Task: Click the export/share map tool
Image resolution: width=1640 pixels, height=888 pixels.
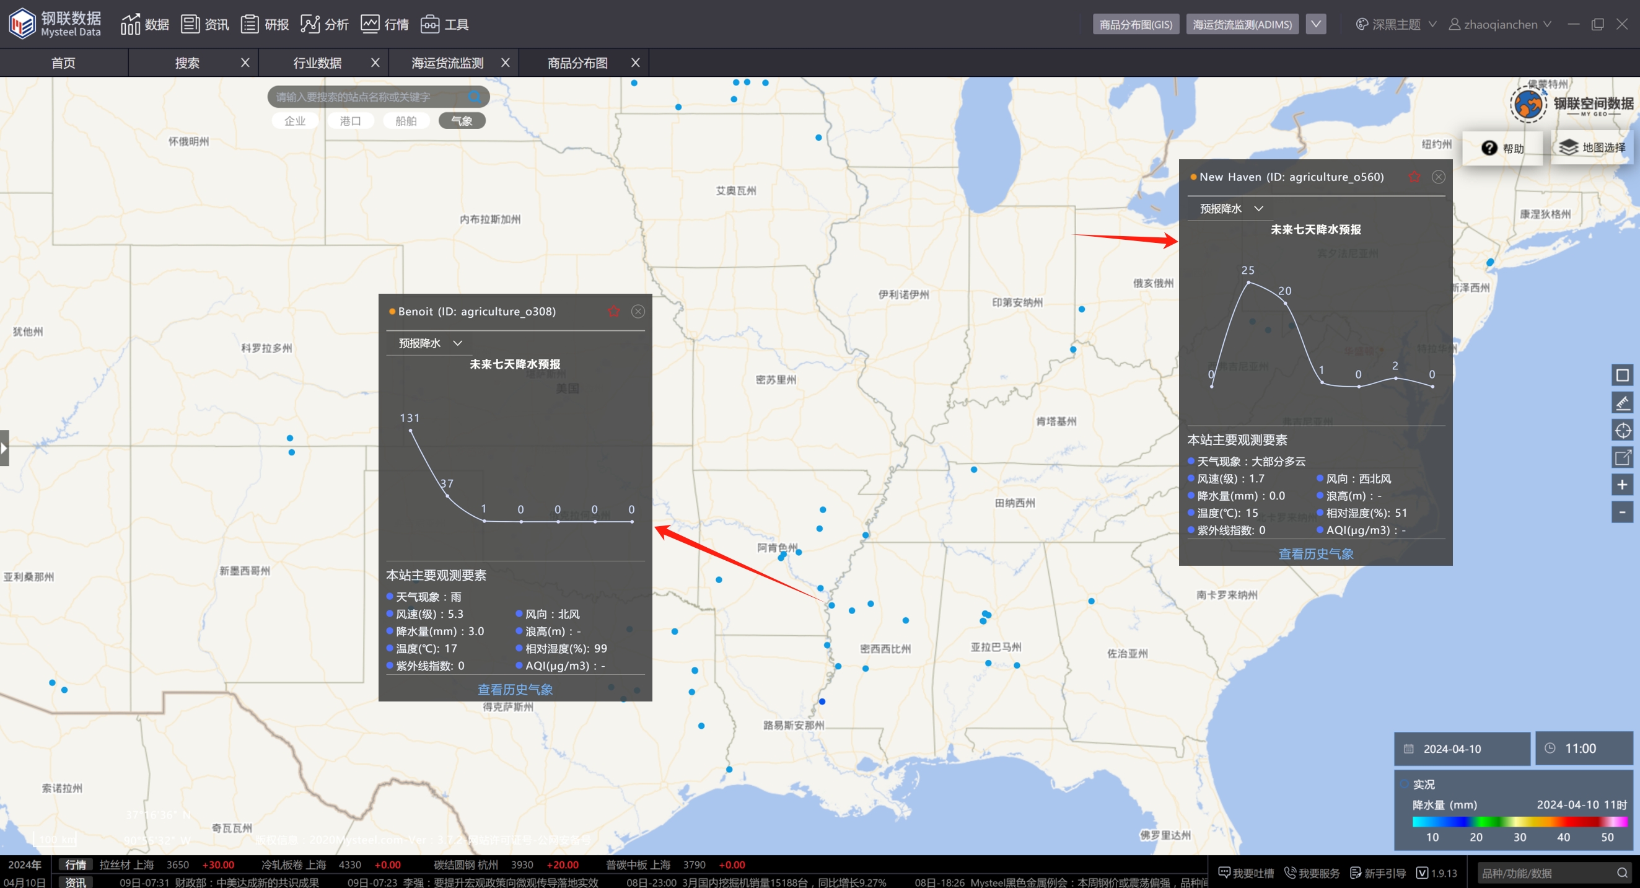Action: point(1622,457)
